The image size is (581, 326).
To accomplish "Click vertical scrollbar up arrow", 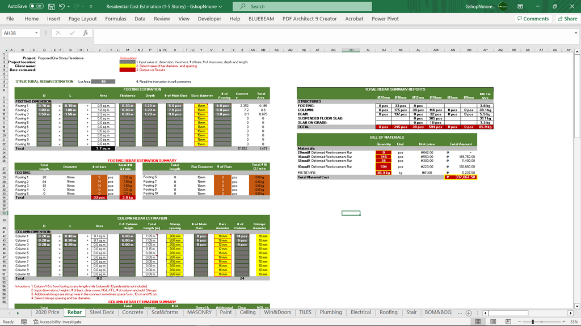I will pyautogui.click(x=577, y=52).
